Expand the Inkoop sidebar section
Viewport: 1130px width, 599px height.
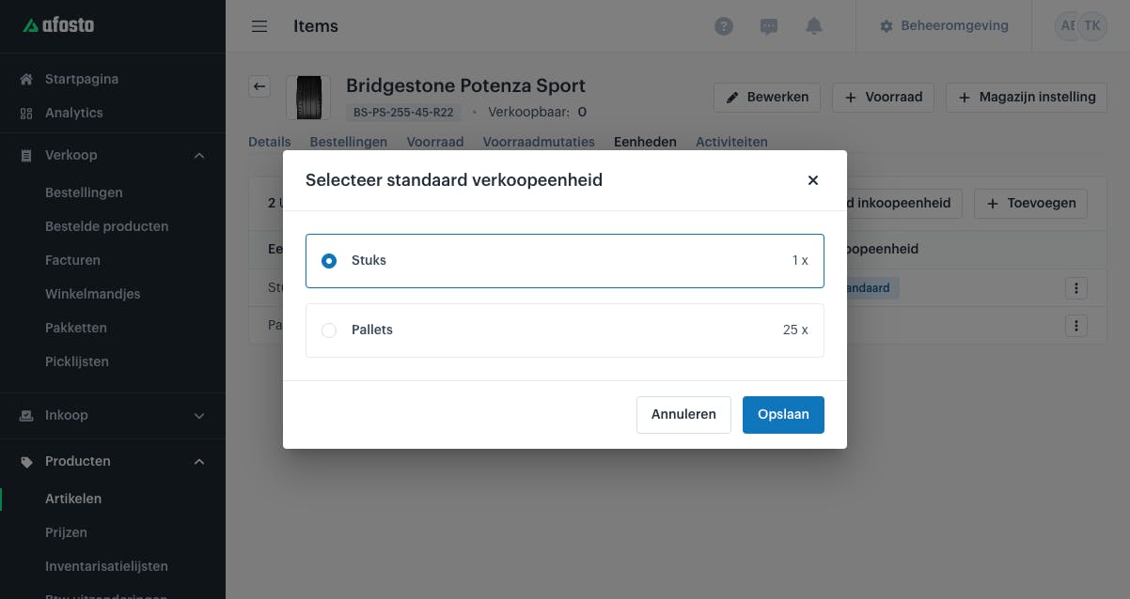click(199, 416)
